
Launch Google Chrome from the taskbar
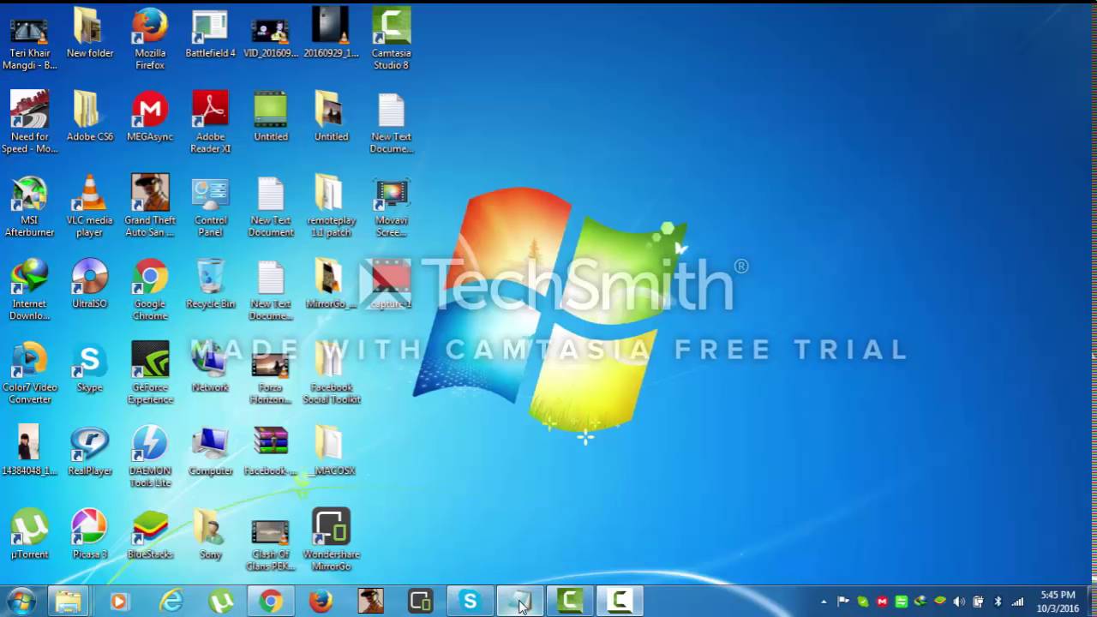[271, 601]
